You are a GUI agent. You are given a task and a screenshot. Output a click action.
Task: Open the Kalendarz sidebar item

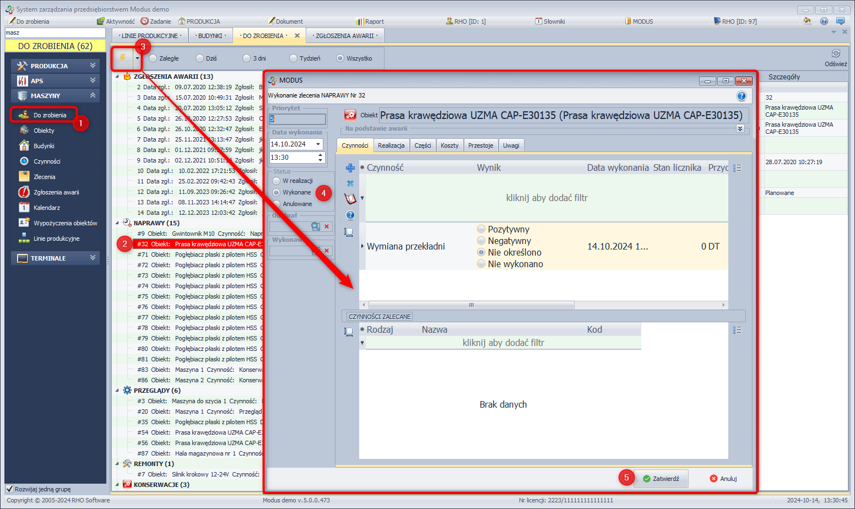(46, 208)
